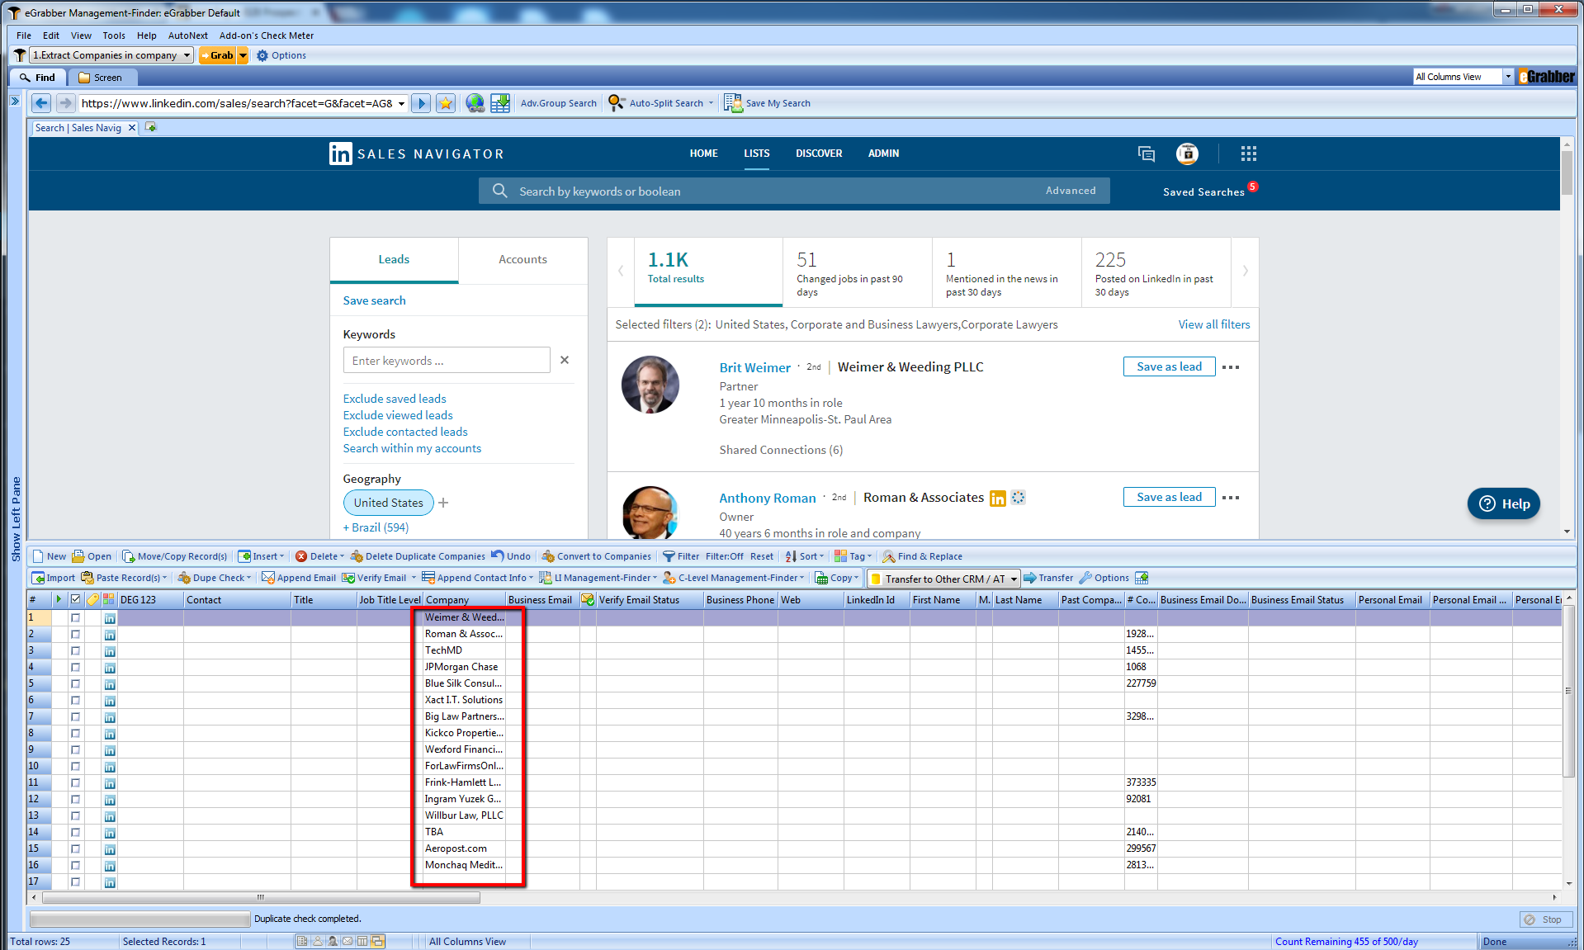This screenshot has height=950, width=1584.
Task: Click View all filters link
Action: [x=1214, y=324]
